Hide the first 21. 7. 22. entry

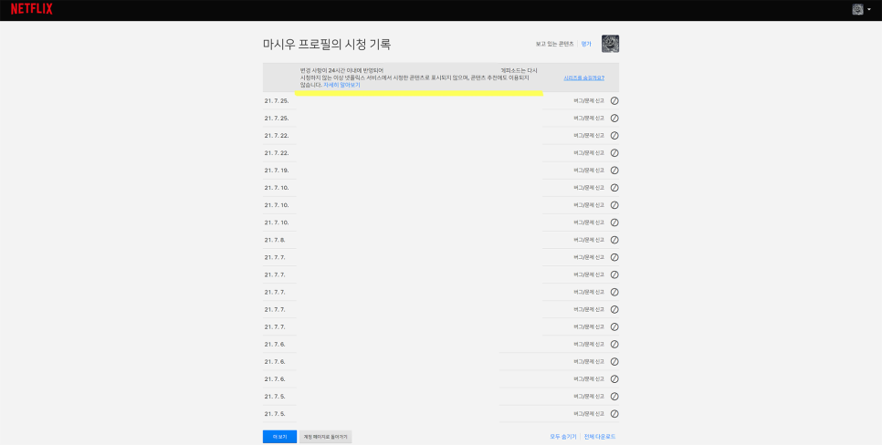coord(614,135)
